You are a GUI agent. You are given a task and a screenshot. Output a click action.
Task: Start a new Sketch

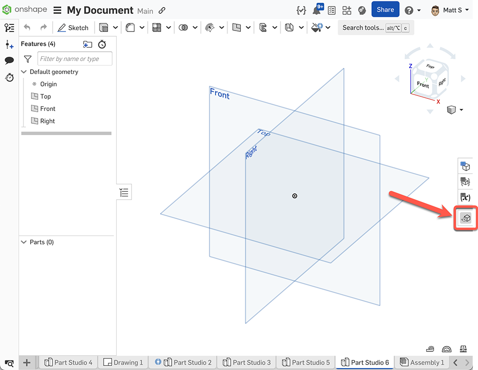[x=73, y=28]
